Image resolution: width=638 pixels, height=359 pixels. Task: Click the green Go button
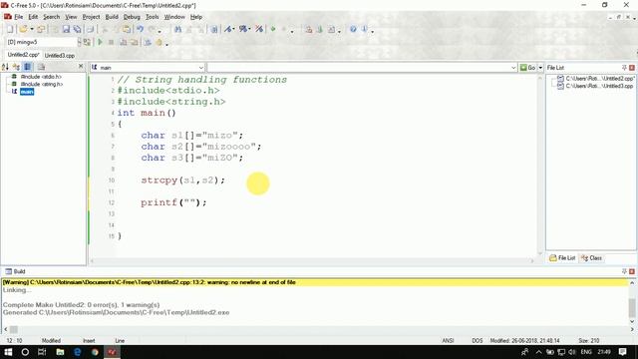[527, 68]
